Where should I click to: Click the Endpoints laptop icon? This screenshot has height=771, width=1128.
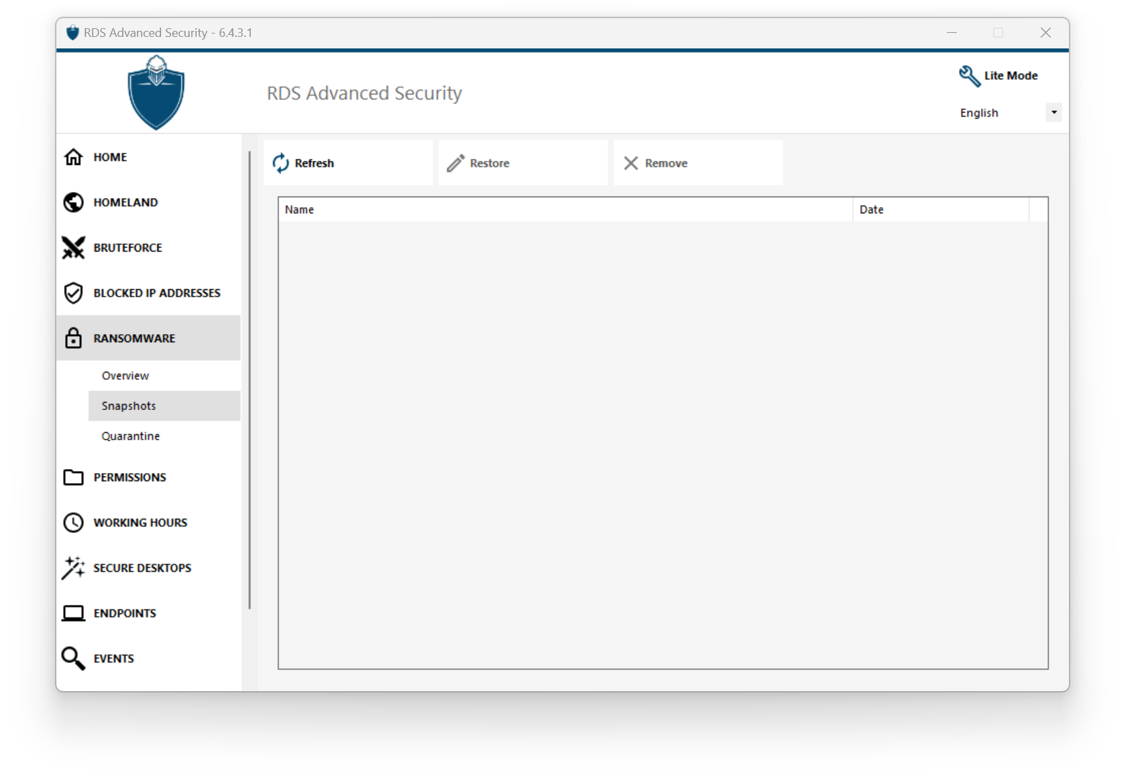coord(73,613)
